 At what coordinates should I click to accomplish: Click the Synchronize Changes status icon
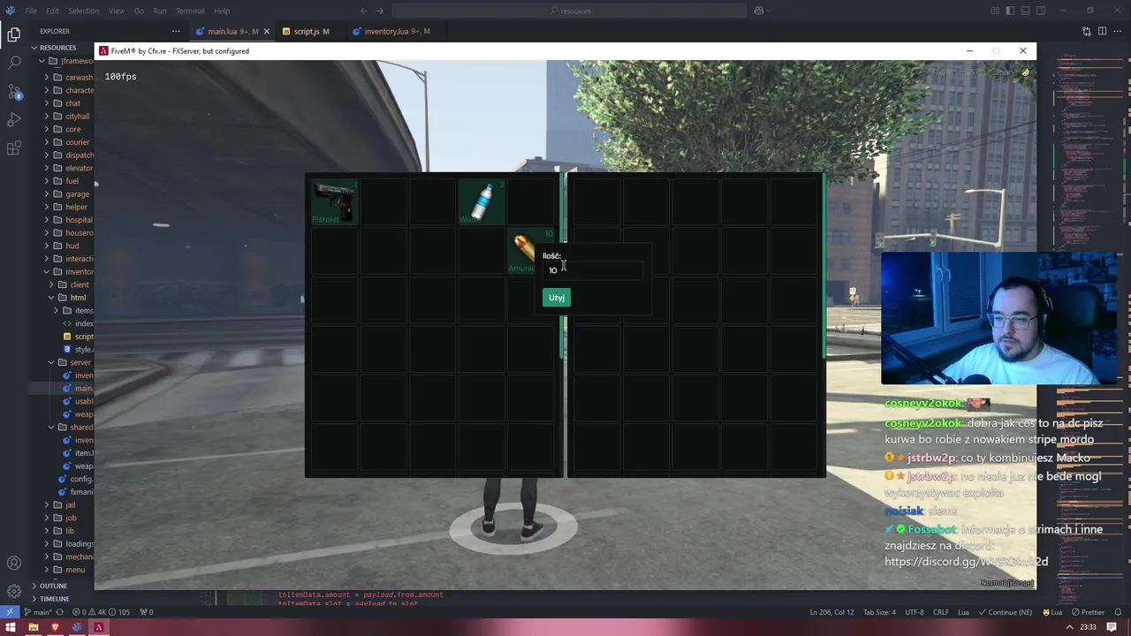click(x=59, y=612)
